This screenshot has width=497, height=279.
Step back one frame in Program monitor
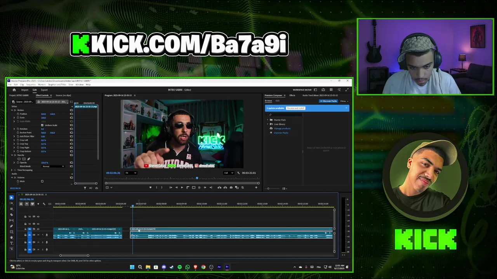176,188
